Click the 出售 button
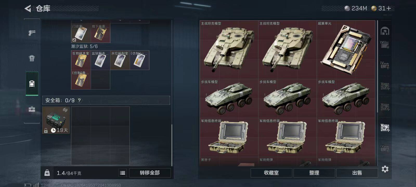This screenshot has width=416, height=187. click(x=357, y=173)
